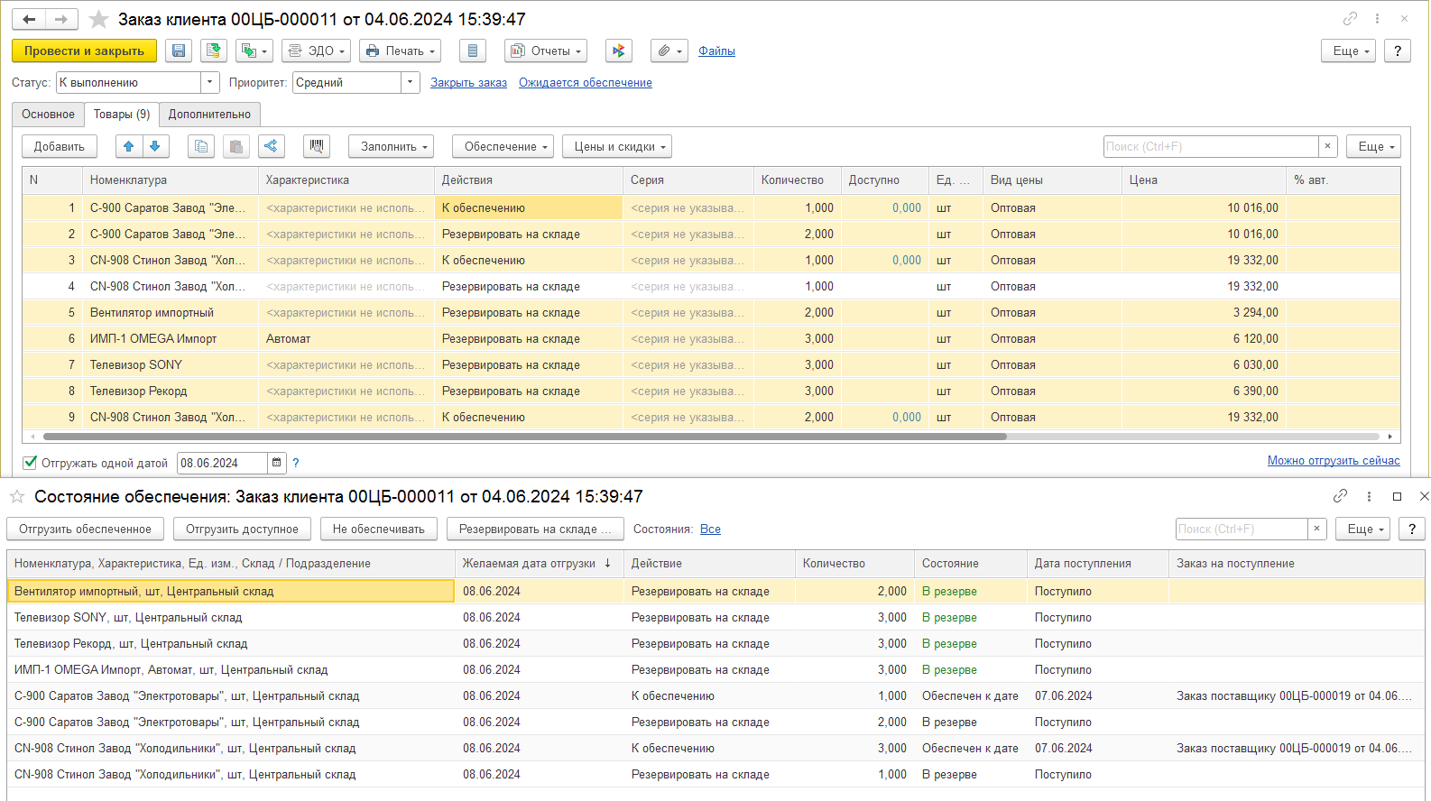Image resolution: width=1431 pixels, height=801 pixels.
Task: Paste rows icon in goods toolbar
Action: [x=235, y=146]
